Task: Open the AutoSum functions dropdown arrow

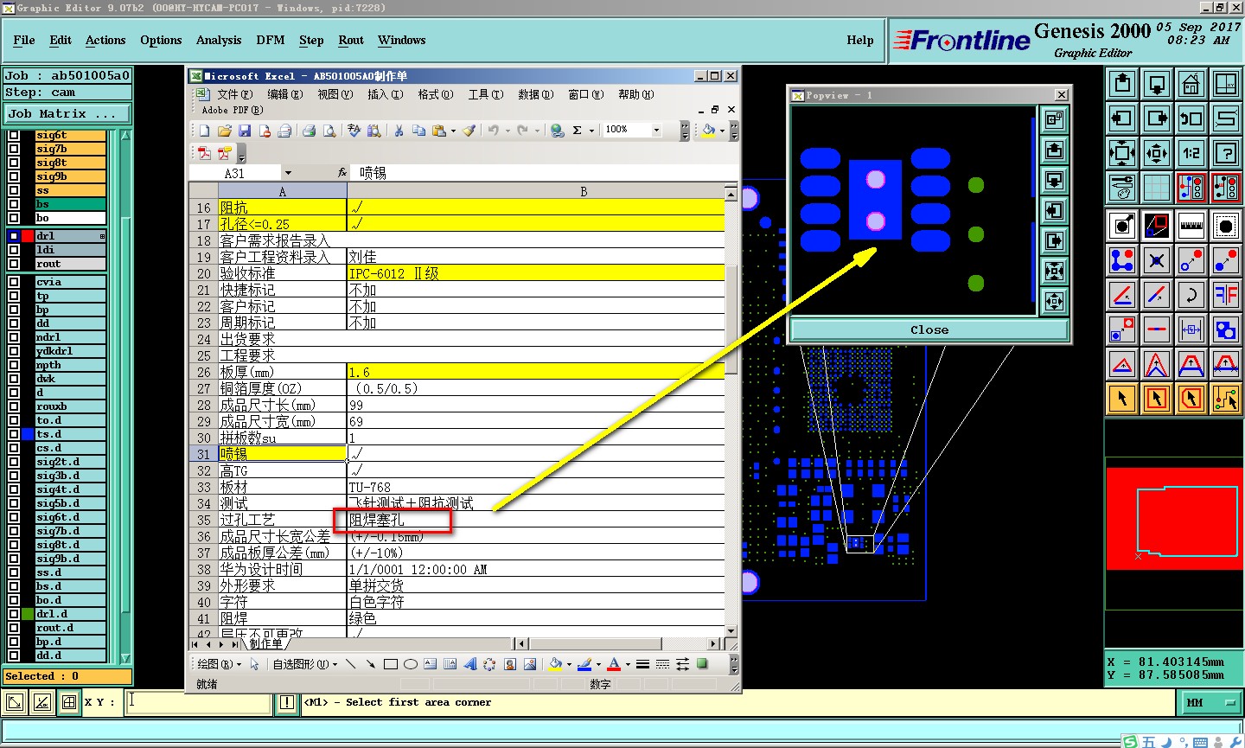Action: pyautogui.click(x=591, y=131)
